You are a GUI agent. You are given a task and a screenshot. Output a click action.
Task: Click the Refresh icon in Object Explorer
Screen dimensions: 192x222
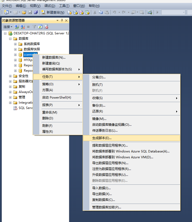[x=40, y=27]
